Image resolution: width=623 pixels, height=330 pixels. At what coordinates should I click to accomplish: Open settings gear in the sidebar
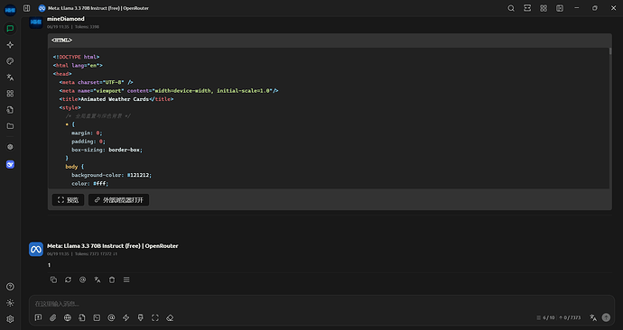pyautogui.click(x=10, y=319)
